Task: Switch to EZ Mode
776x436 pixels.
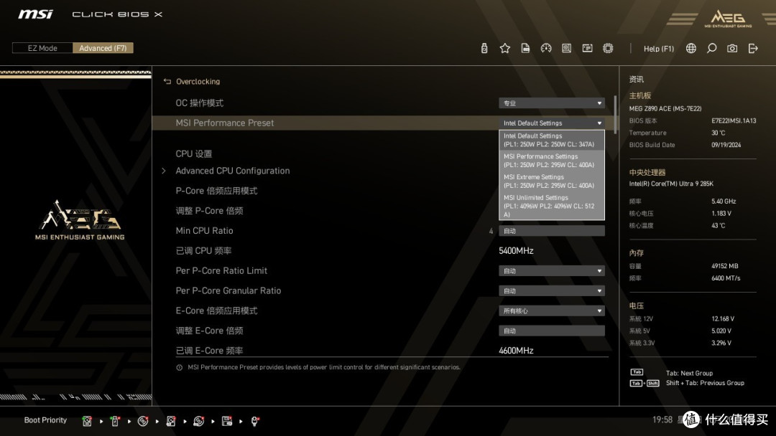Action: (x=42, y=48)
